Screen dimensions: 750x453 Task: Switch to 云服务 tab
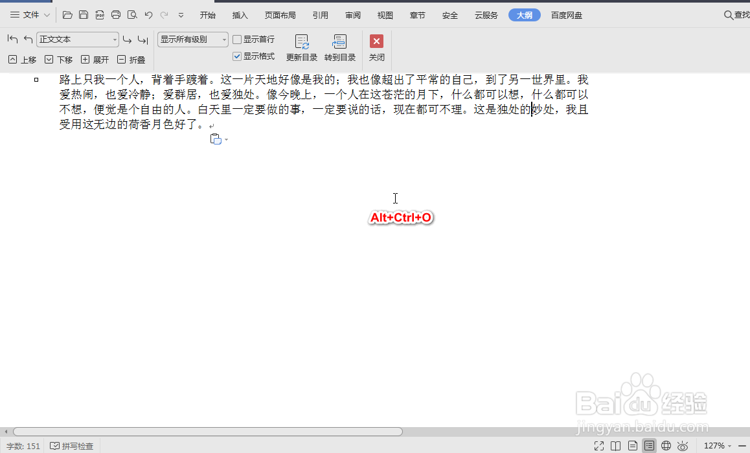(x=486, y=16)
